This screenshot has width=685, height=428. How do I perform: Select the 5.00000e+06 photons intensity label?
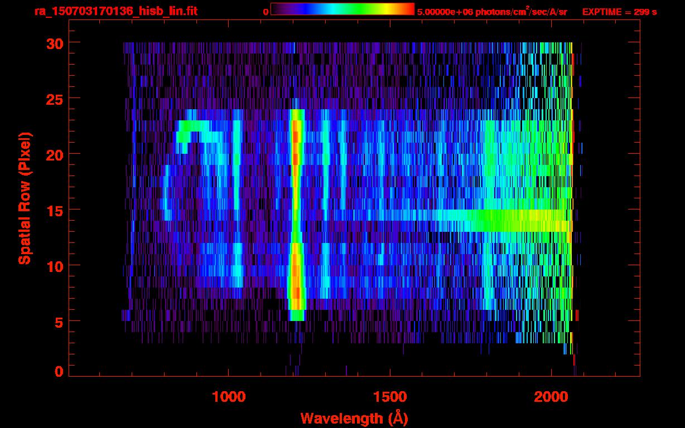click(x=492, y=12)
